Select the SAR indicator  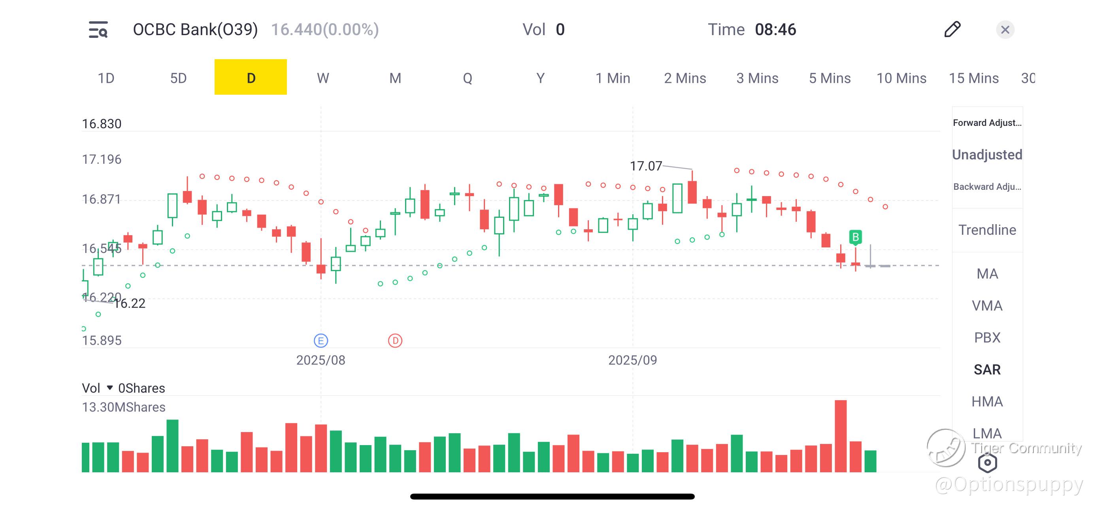click(987, 369)
